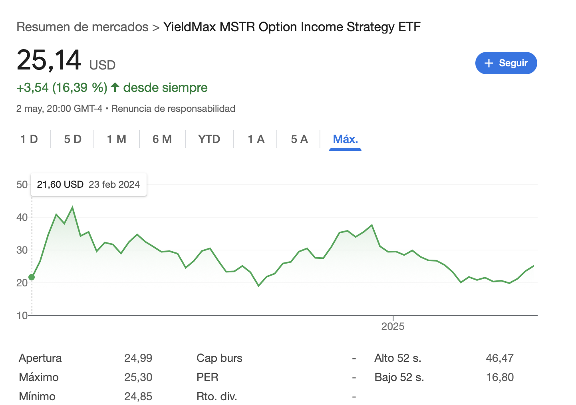The height and width of the screenshot is (405, 576).
Task: Switch to the 1 M range tab
Action: tap(117, 139)
